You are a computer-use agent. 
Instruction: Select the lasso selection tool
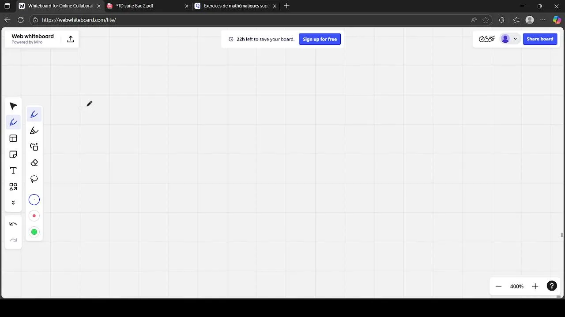point(34,179)
